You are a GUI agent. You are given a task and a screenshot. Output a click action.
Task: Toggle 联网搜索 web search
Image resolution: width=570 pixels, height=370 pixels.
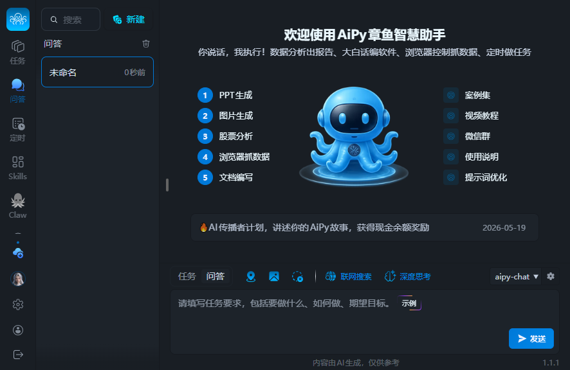pos(348,277)
